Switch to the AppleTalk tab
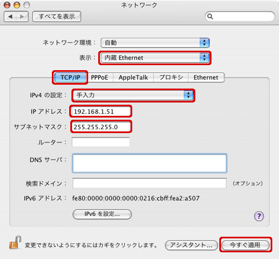Viewport: 279px width, 259px height. pos(133,77)
